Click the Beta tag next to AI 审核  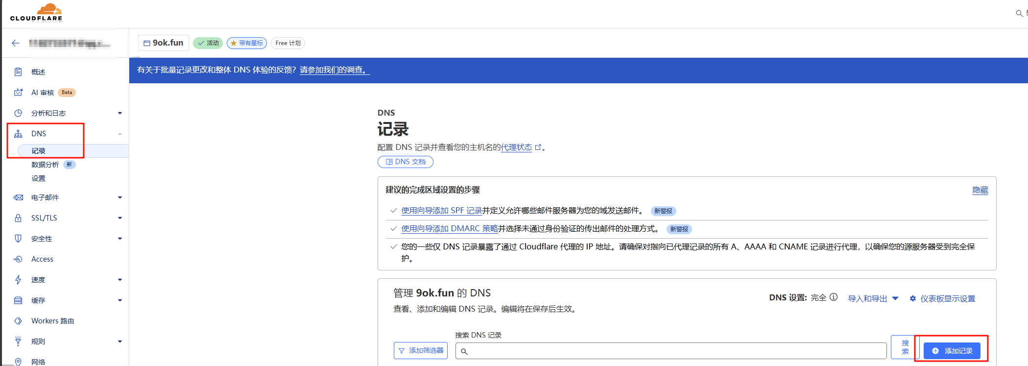67,93
